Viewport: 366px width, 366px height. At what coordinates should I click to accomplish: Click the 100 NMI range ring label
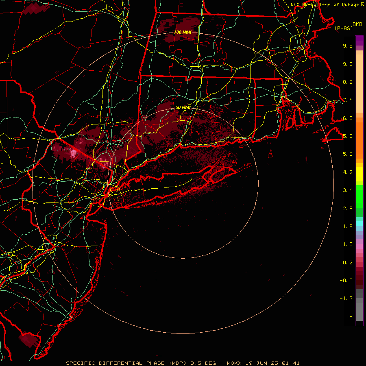point(183,32)
